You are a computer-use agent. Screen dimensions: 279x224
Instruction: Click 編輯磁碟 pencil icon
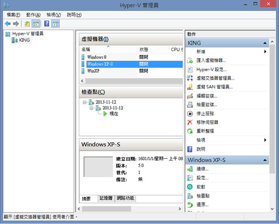pos(190,96)
